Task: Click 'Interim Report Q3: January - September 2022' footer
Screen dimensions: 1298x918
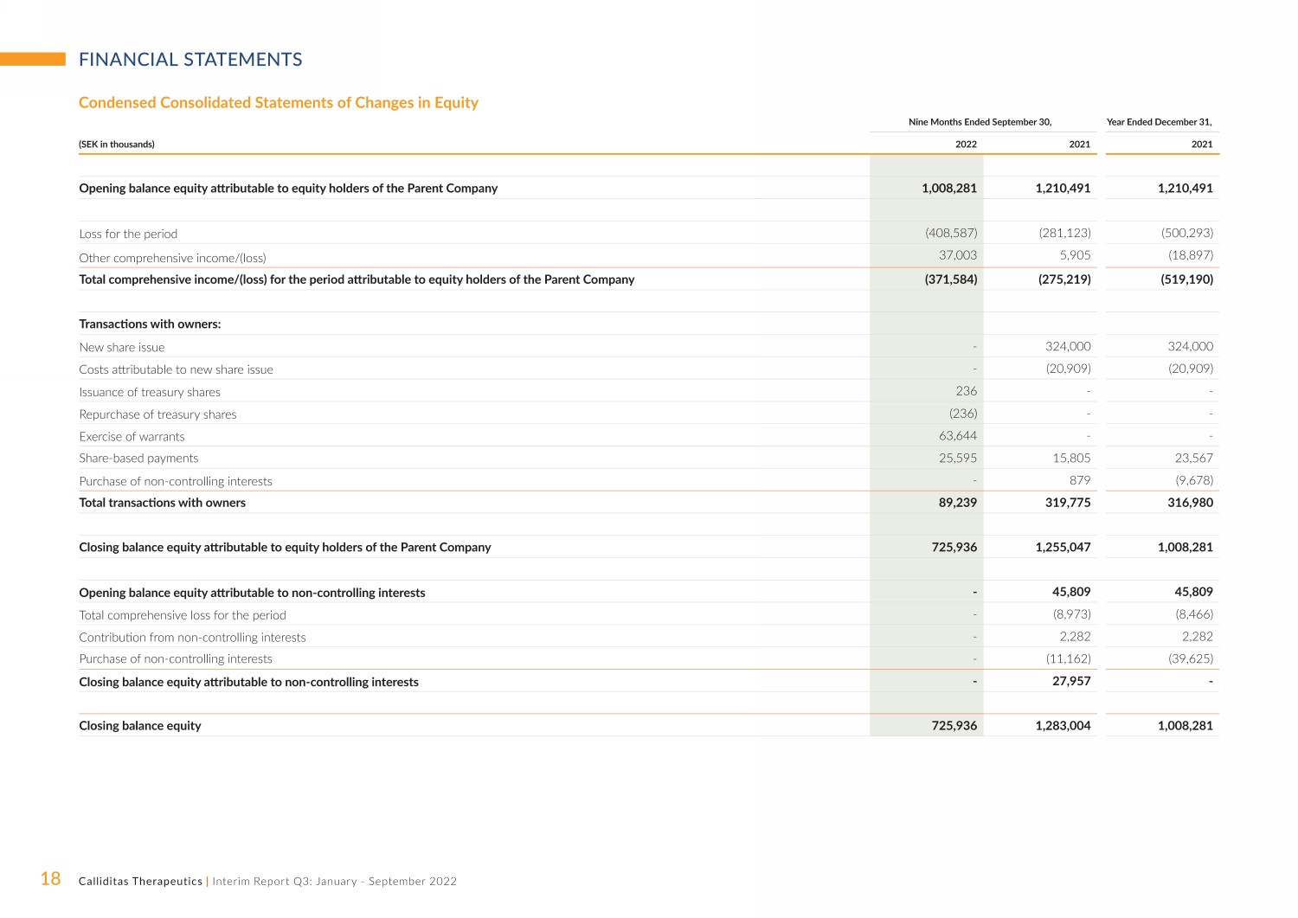Action: coord(335,882)
